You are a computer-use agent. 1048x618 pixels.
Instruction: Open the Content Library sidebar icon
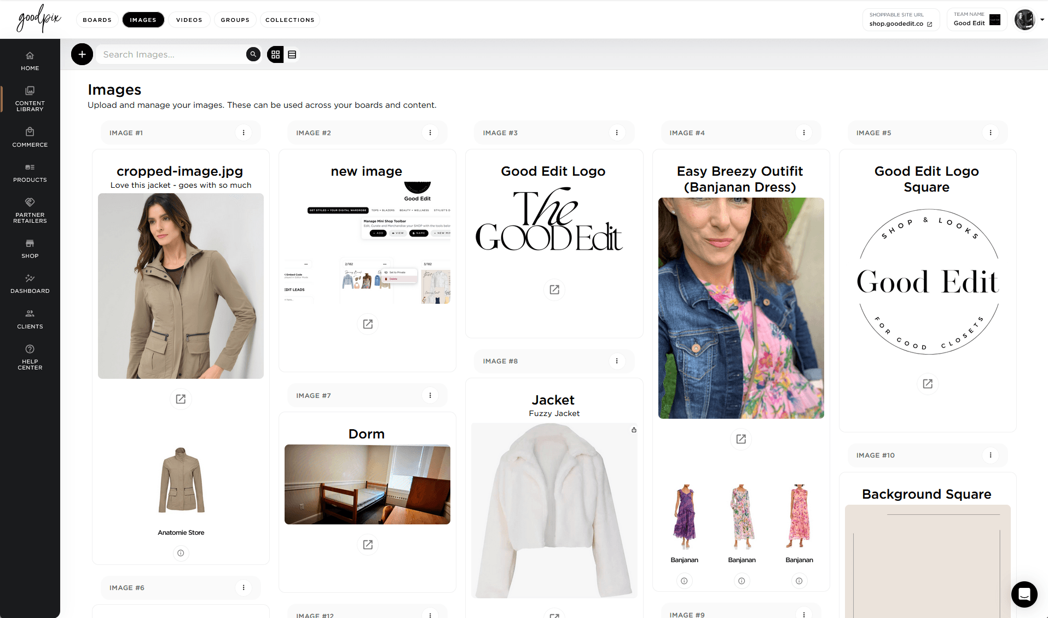point(30,99)
